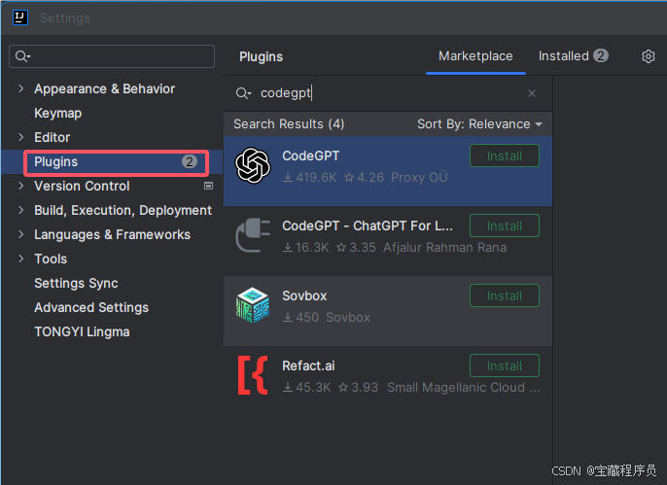This screenshot has height=485, width=667.
Task: Select Version Control label
Action: 82,186
